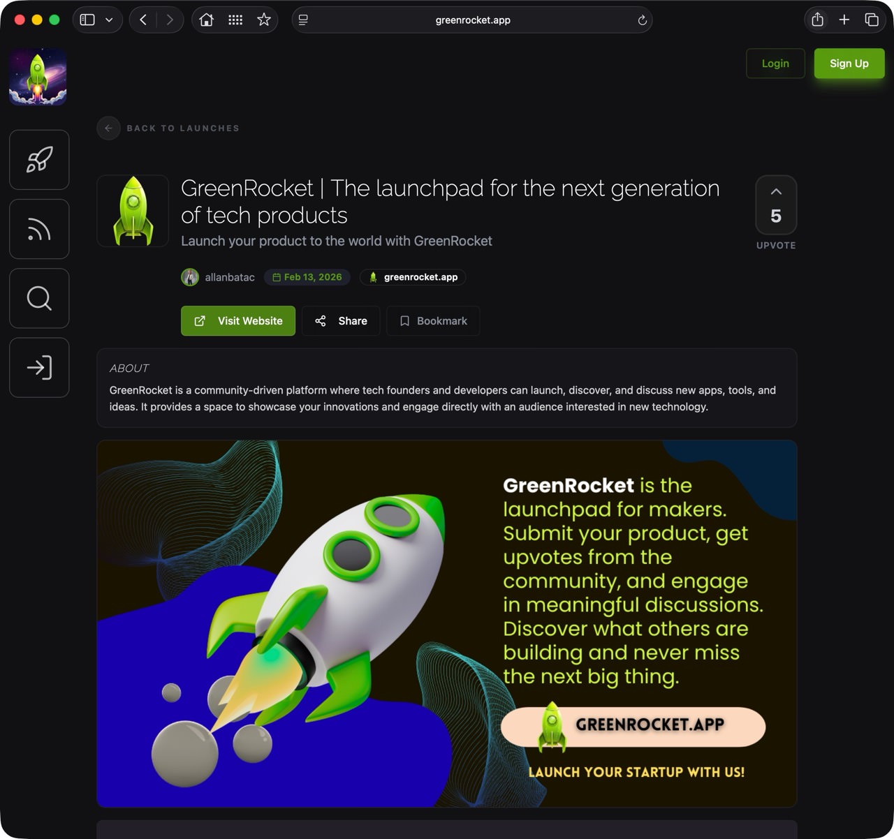This screenshot has width=894, height=839.
Task: Open Safari's share icon in toolbar
Action: pos(817,20)
